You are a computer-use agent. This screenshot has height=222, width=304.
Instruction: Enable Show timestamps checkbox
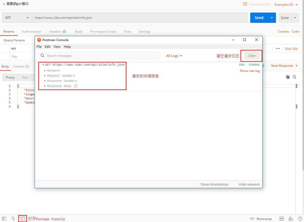pos(197,184)
